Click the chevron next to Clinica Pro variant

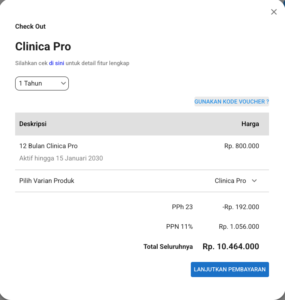[x=254, y=180]
